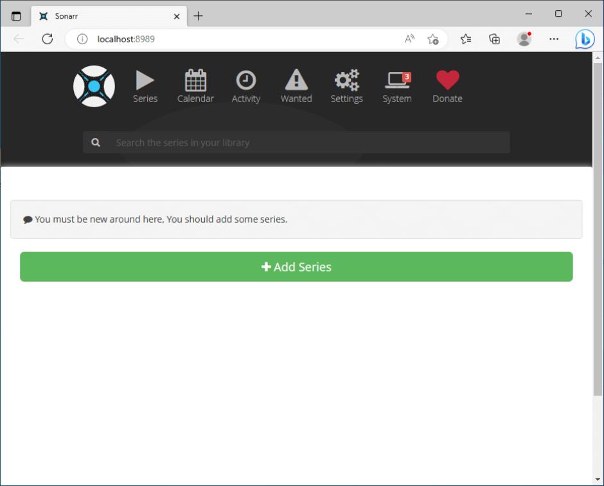Image resolution: width=604 pixels, height=486 pixels.
Task: Go to the Activity page
Action: tap(245, 87)
